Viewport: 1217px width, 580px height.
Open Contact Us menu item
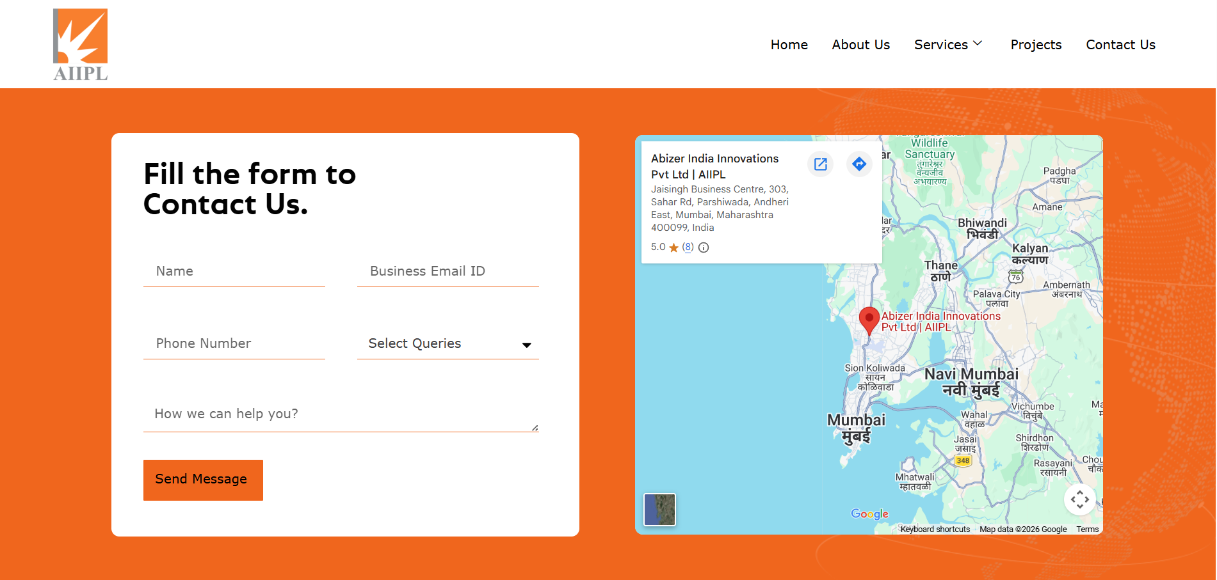click(x=1120, y=45)
